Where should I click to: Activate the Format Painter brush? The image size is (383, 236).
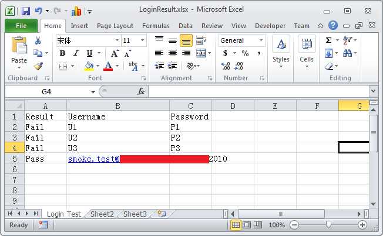38,66
